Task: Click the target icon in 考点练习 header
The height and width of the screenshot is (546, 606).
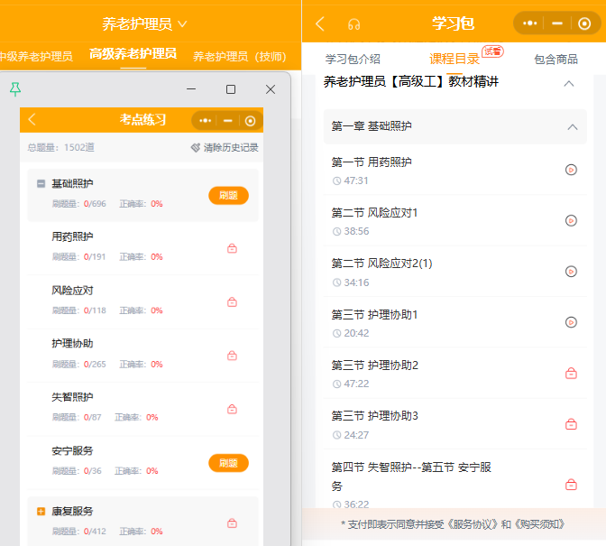Action: pos(251,121)
